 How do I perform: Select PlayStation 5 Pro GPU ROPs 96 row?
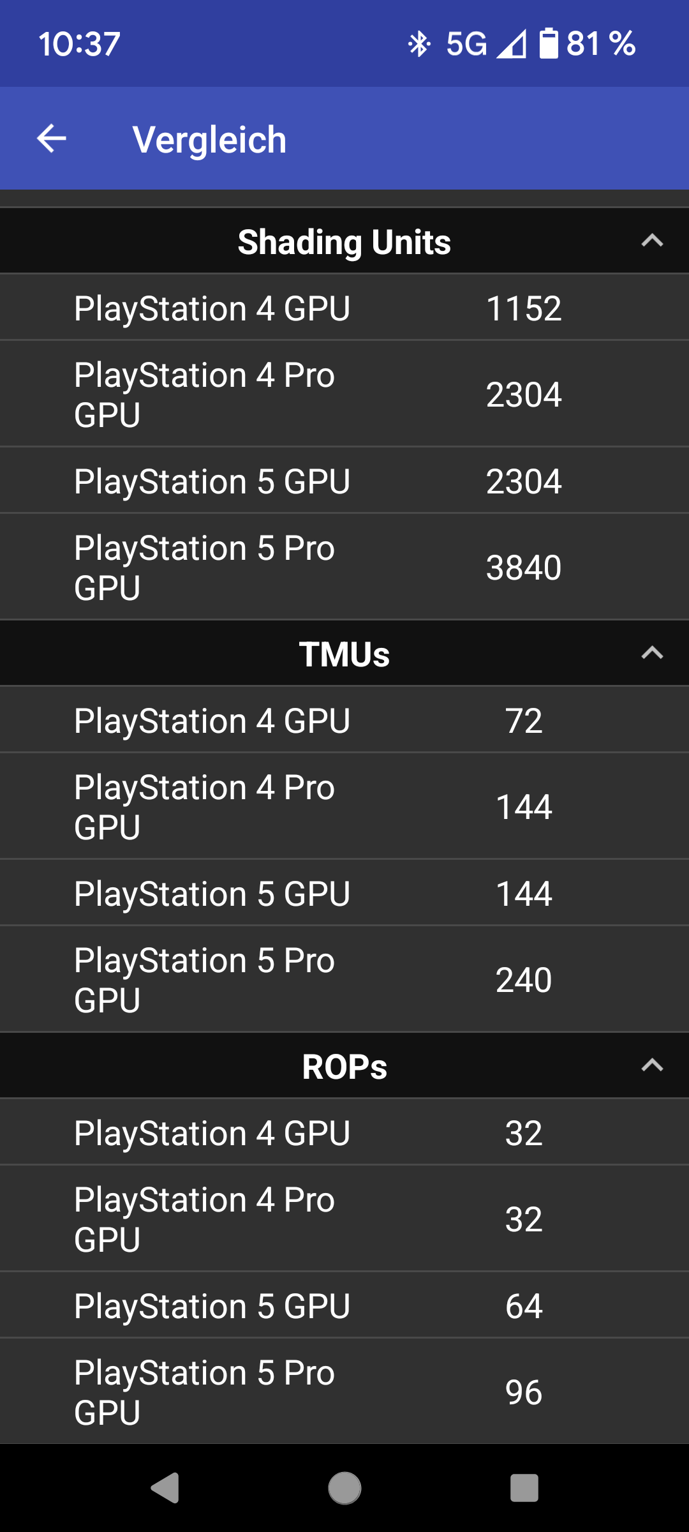click(x=344, y=1392)
